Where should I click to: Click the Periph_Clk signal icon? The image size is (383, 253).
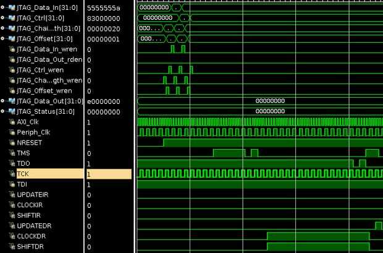[x=12, y=132]
